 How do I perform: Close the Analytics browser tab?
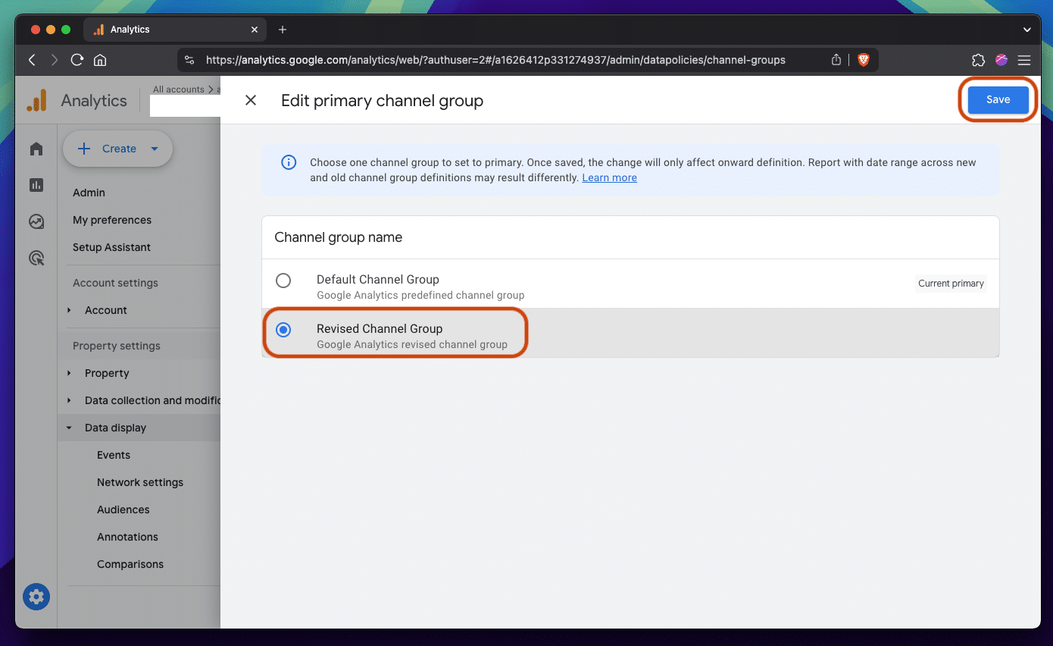255,30
